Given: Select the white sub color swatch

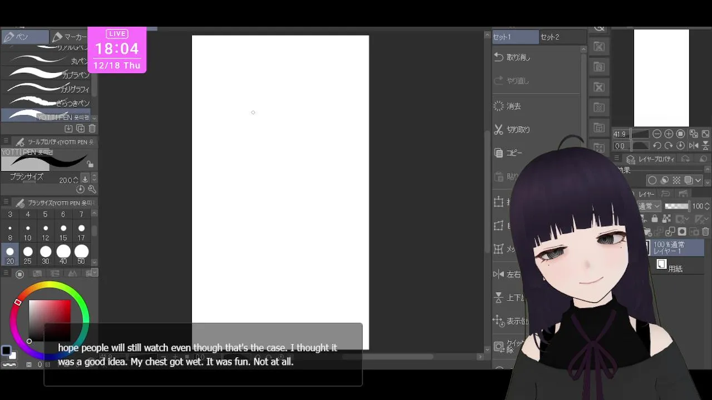Looking at the screenshot, I should [12, 356].
